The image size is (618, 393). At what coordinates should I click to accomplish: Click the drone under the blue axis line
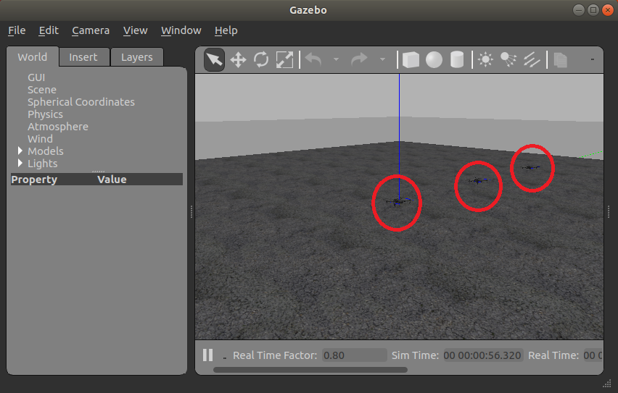click(397, 202)
